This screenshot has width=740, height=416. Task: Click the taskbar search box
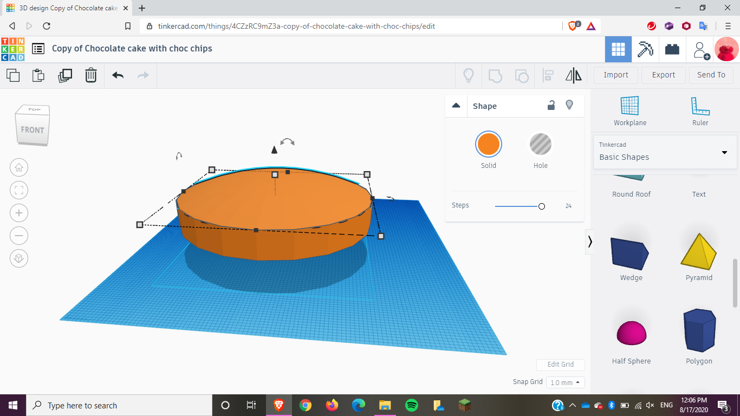pyautogui.click(x=119, y=405)
